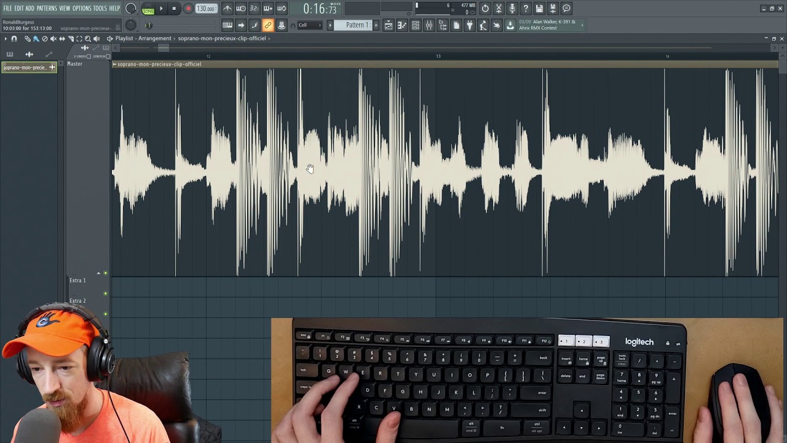
Task: Click the download content library icon
Action: (510, 25)
